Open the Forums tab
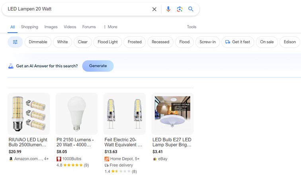This screenshot has height=177, width=301. click(89, 27)
